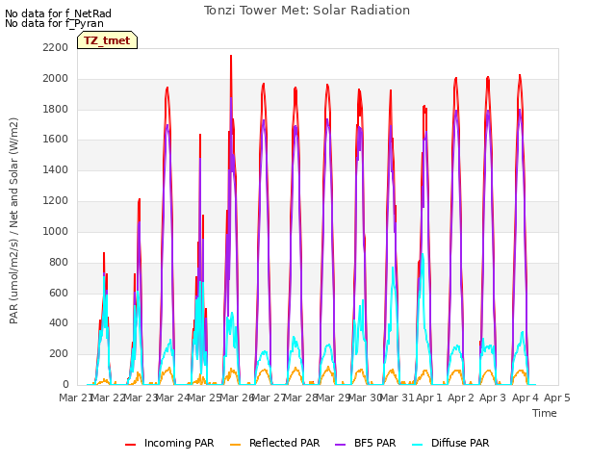This screenshot has height=462, width=616.
Task: Click the Incoming PAR peak on Apr 4
Action: (520, 75)
